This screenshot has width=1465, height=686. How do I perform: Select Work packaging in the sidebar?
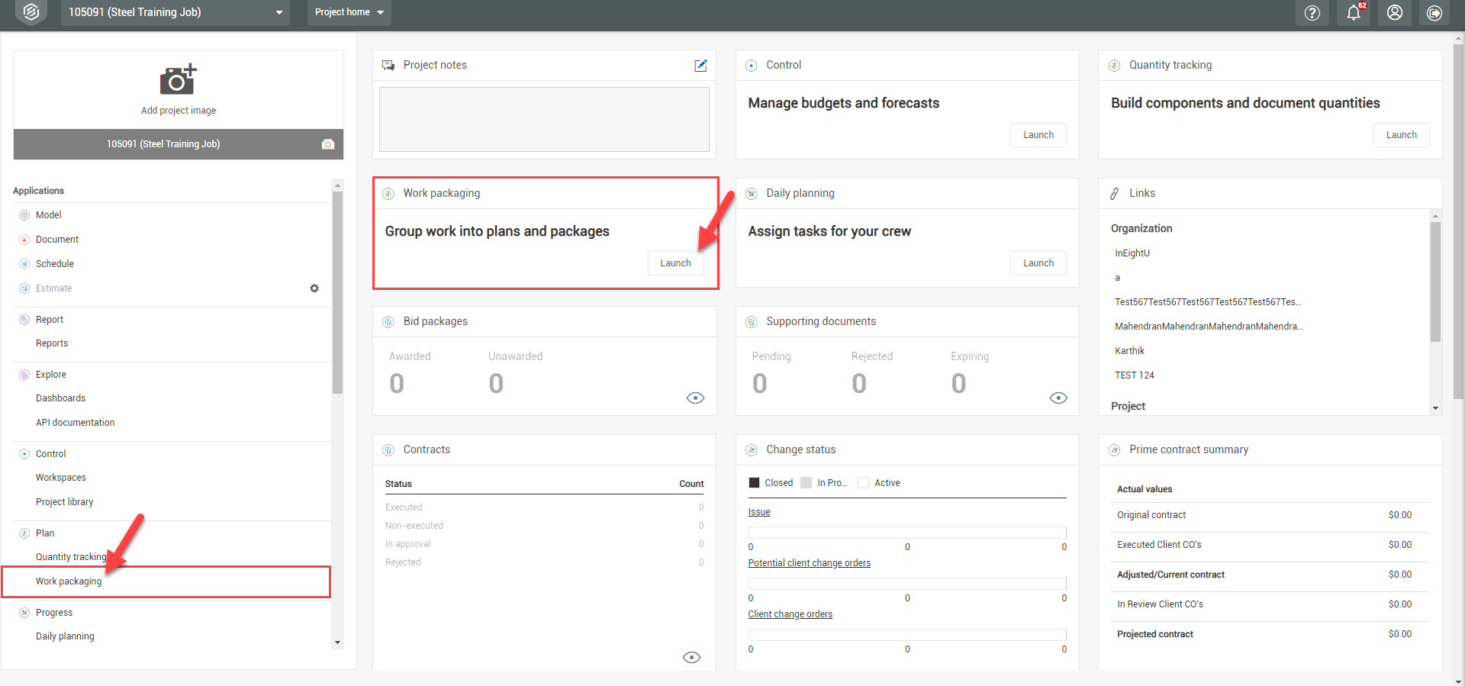coord(69,581)
